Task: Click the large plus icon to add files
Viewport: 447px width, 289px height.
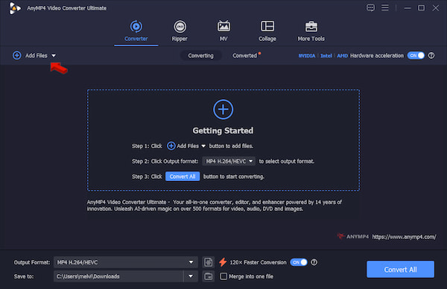Action: click(x=223, y=109)
